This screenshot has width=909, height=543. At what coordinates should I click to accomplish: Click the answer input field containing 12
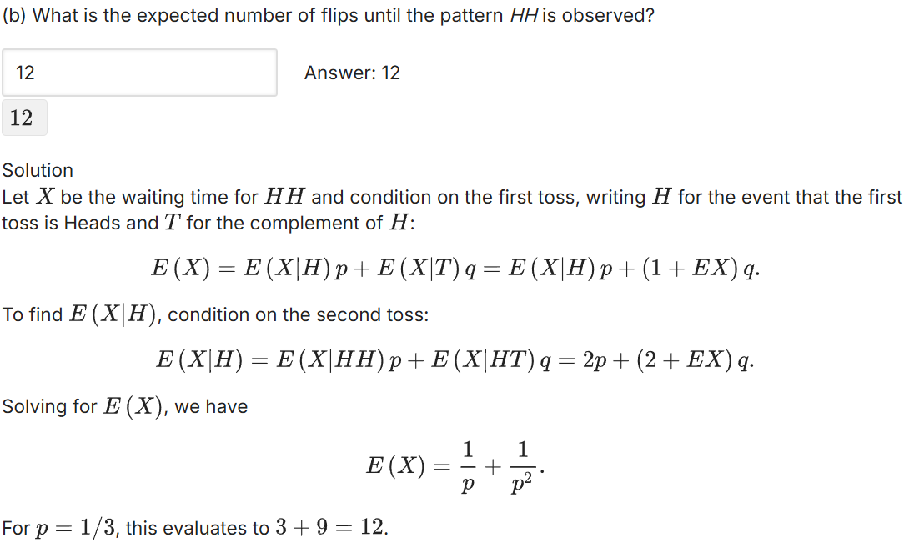tap(139, 73)
